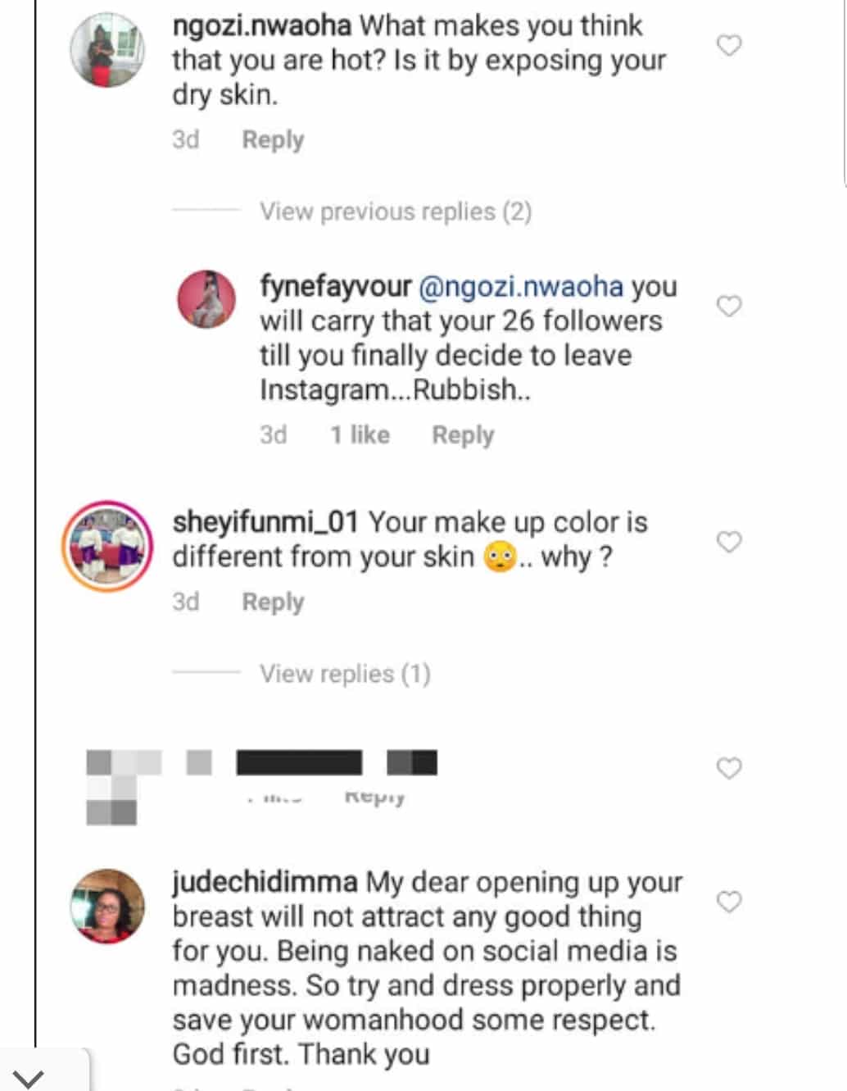Heart judechidimma's comment
Viewport: 847px width, 1091px height.
click(729, 902)
